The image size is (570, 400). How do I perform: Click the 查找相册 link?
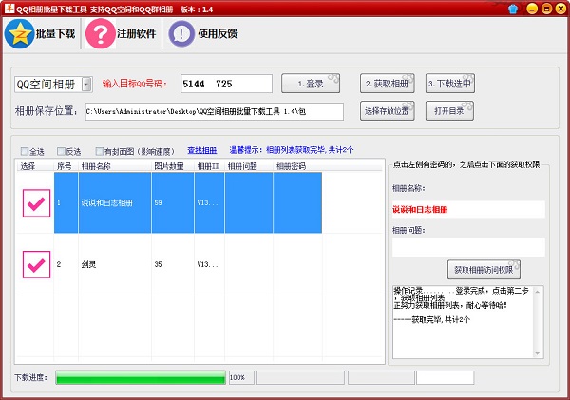point(202,150)
